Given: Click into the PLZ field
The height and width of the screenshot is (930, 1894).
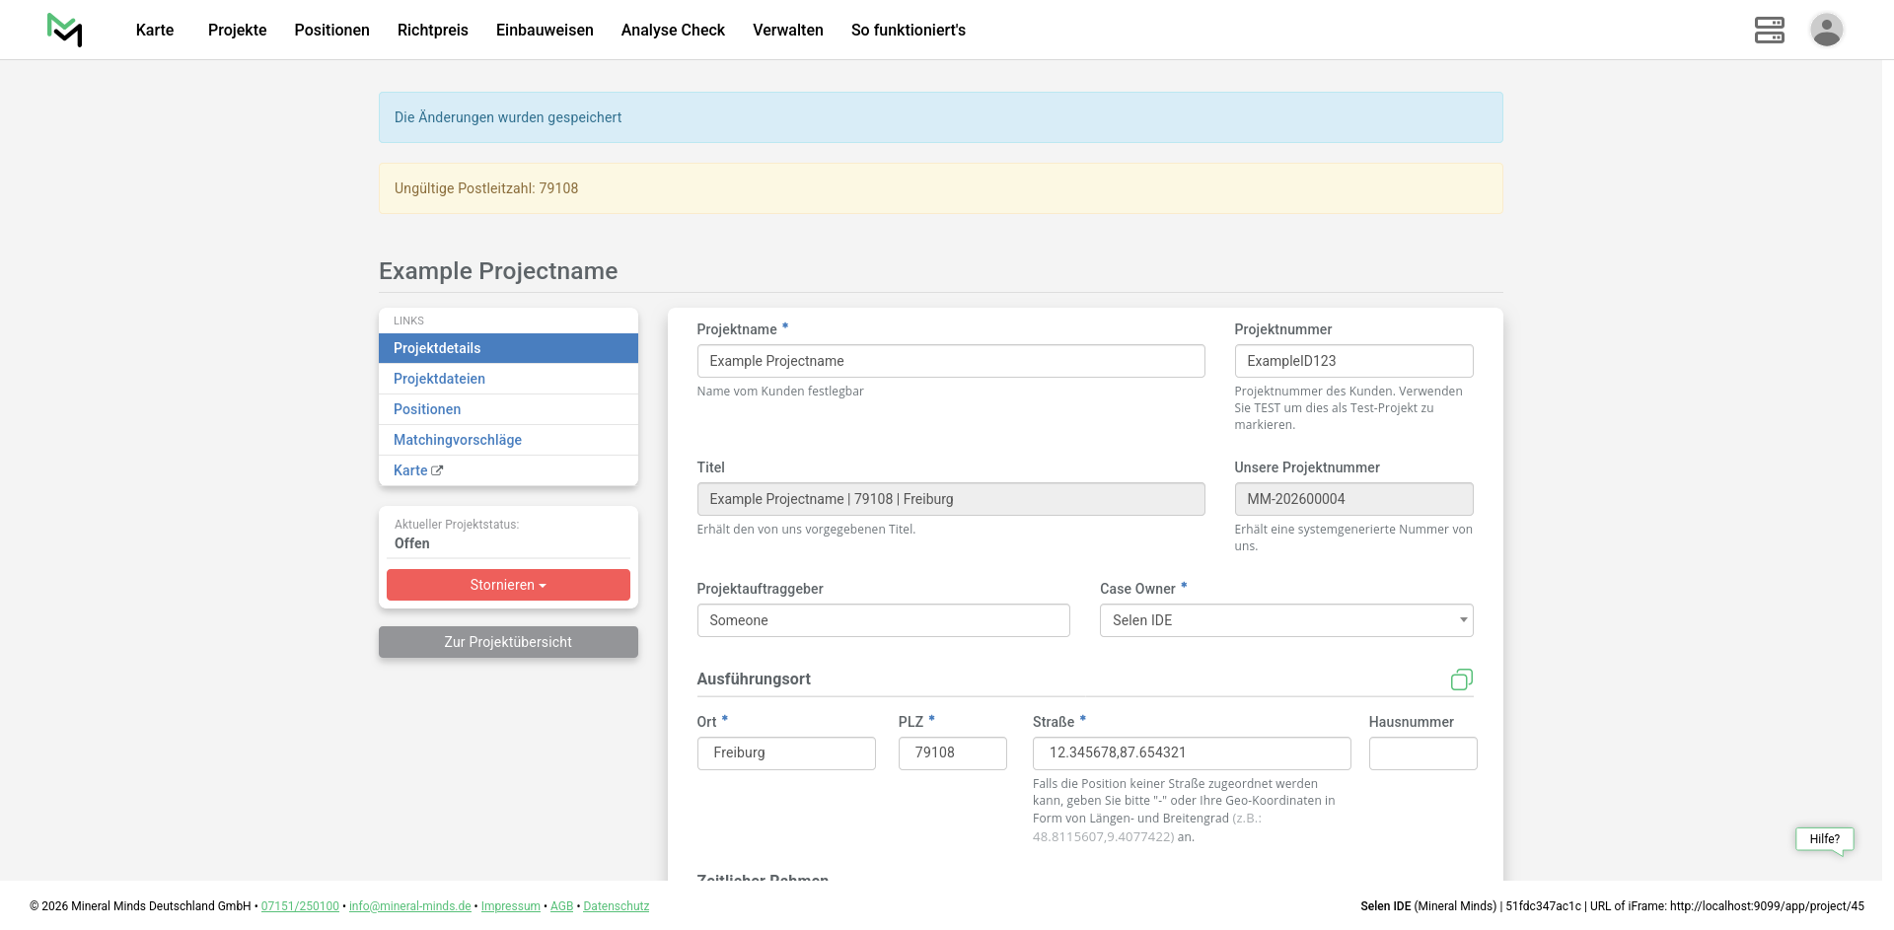Looking at the screenshot, I should tap(952, 753).
